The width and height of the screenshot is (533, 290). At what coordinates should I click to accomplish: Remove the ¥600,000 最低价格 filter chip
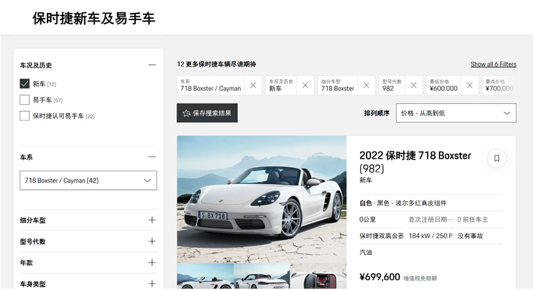pyautogui.click(x=469, y=85)
